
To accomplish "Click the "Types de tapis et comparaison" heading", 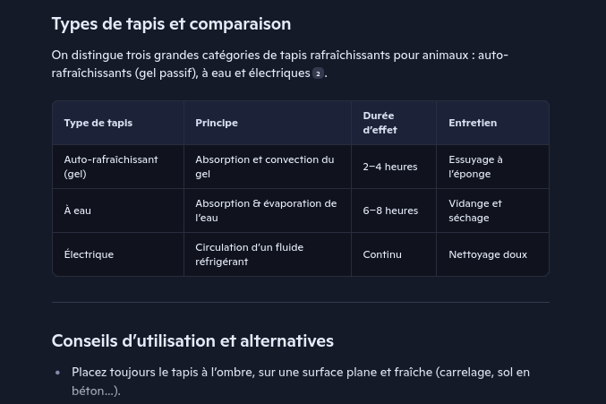I will tap(171, 24).
